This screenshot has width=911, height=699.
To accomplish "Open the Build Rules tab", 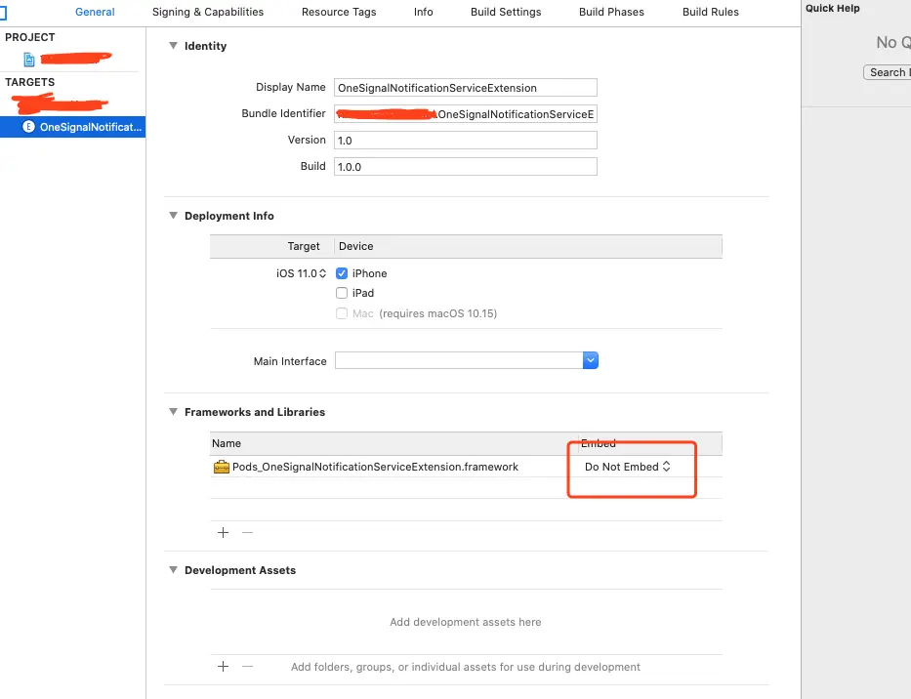I will [x=710, y=12].
